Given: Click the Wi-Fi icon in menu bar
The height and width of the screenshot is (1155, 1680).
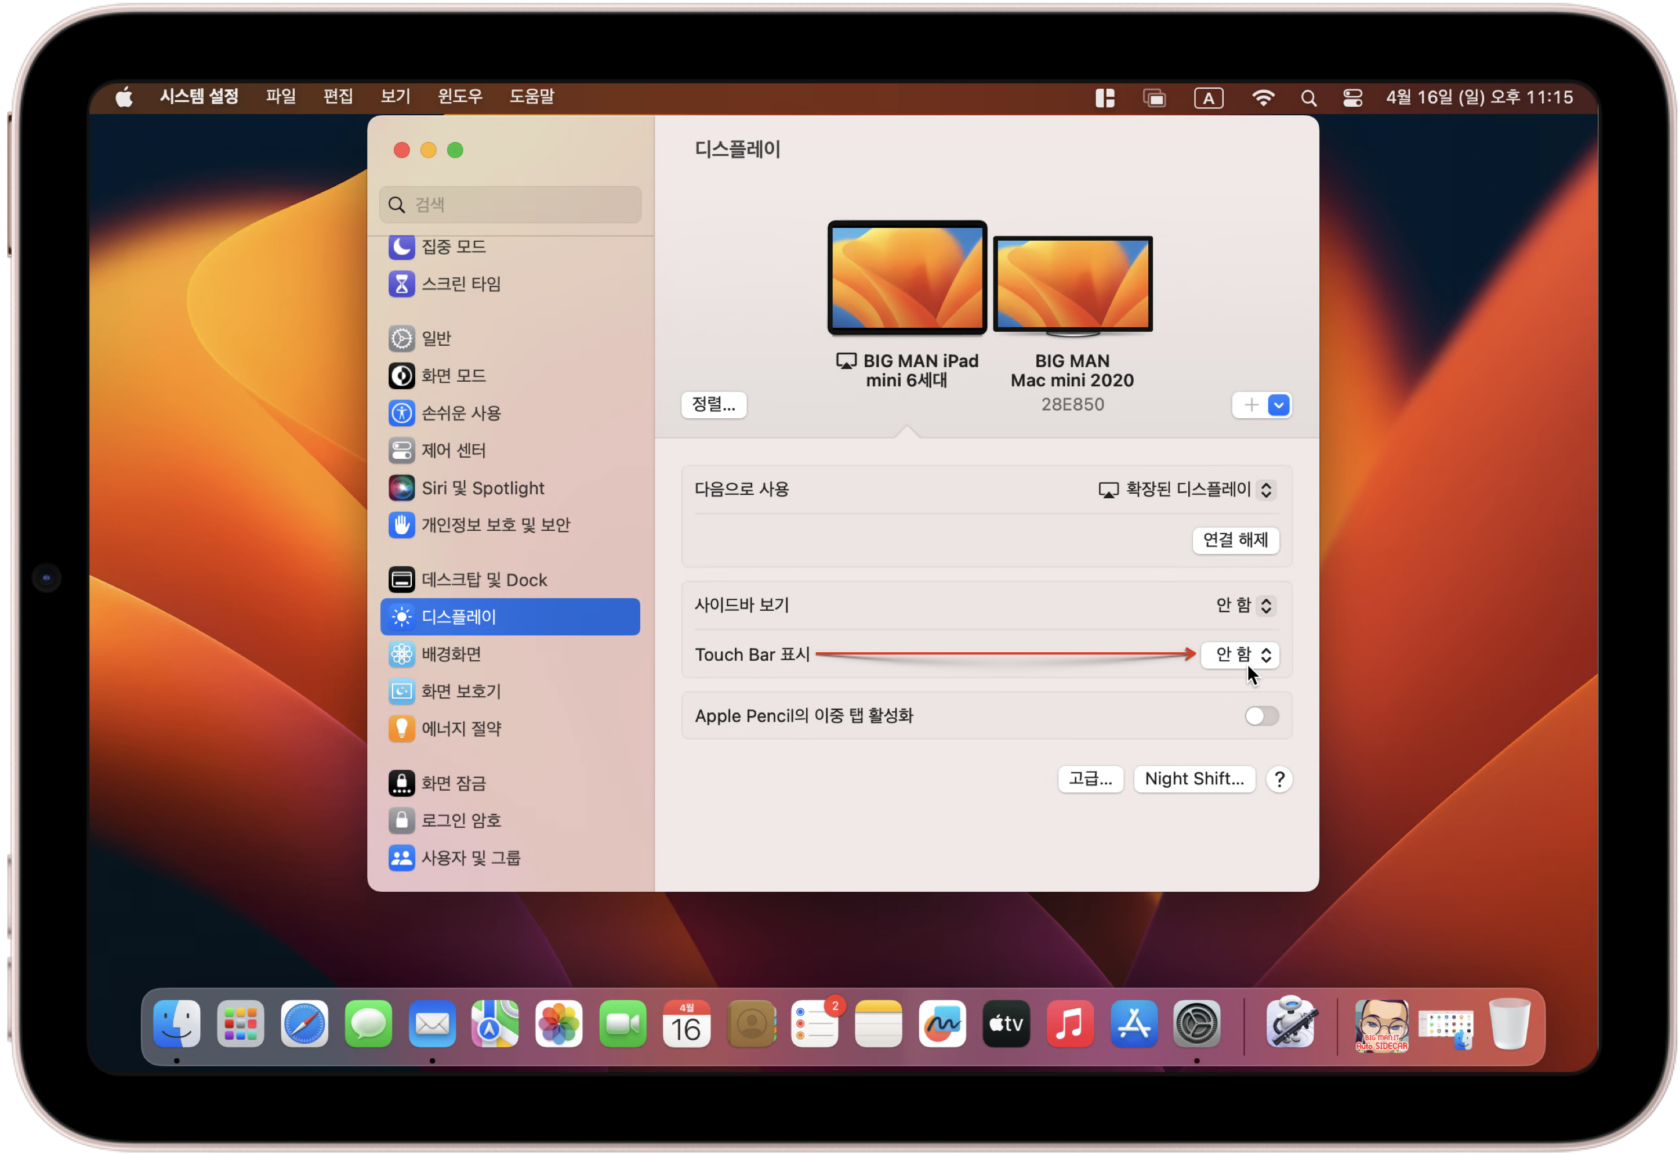Looking at the screenshot, I should tap(1263, 97).
